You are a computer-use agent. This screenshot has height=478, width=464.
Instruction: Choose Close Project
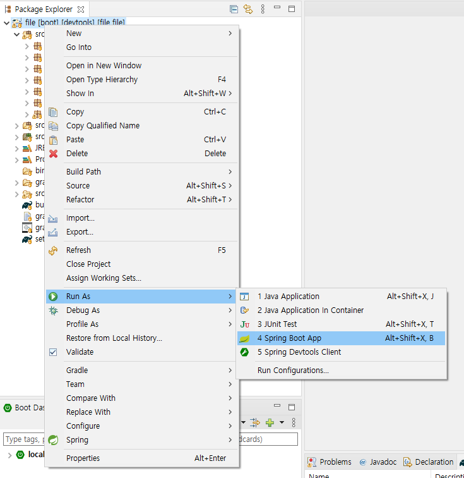[142, 264]
